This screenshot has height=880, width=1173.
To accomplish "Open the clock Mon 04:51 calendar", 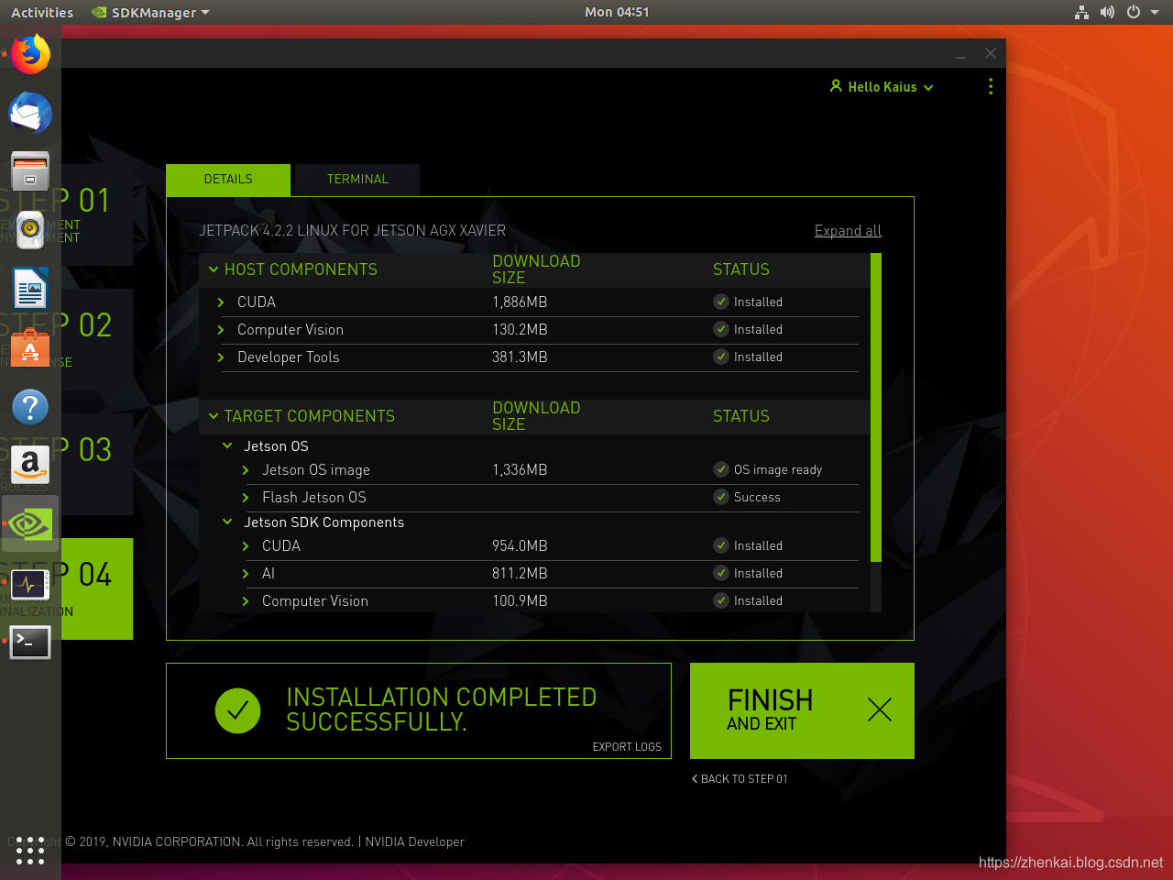I will pos(617,12).
